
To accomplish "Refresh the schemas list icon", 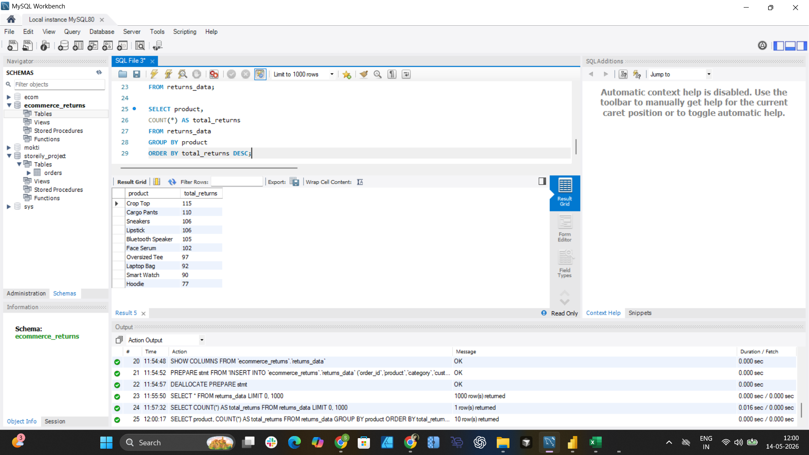I will pos(99,72).
